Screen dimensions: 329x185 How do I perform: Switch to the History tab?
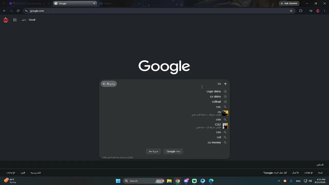[120, 4]
